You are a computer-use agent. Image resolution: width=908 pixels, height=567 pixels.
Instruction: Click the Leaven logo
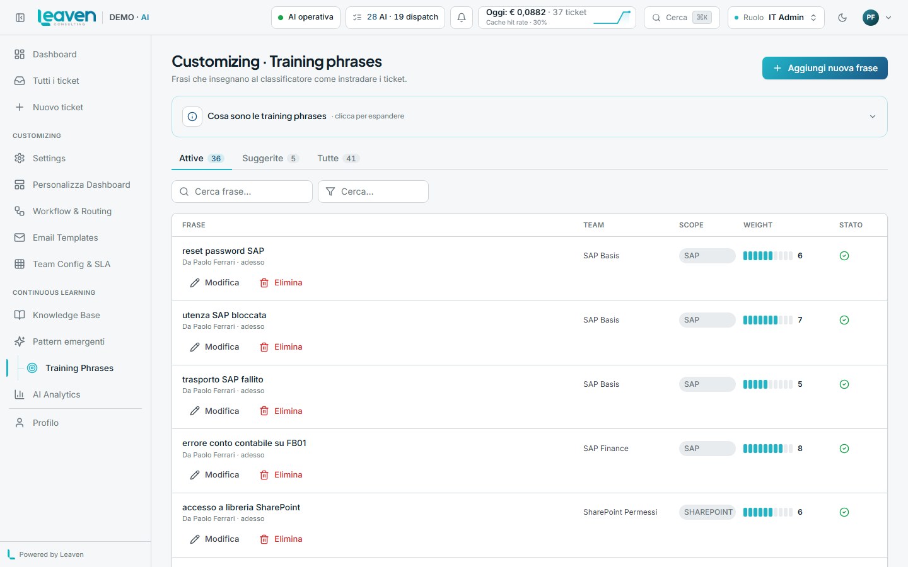pyautogui.click(x=67, y=17)
